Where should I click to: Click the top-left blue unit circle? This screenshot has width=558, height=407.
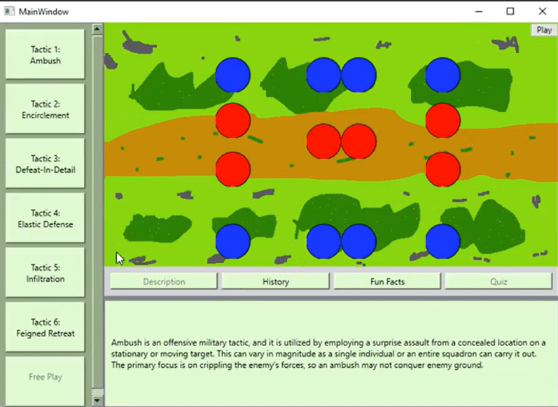232,75
